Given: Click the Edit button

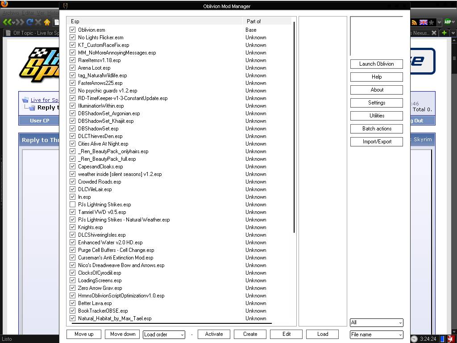Looking at the screenshot, I should coord(286,334).
